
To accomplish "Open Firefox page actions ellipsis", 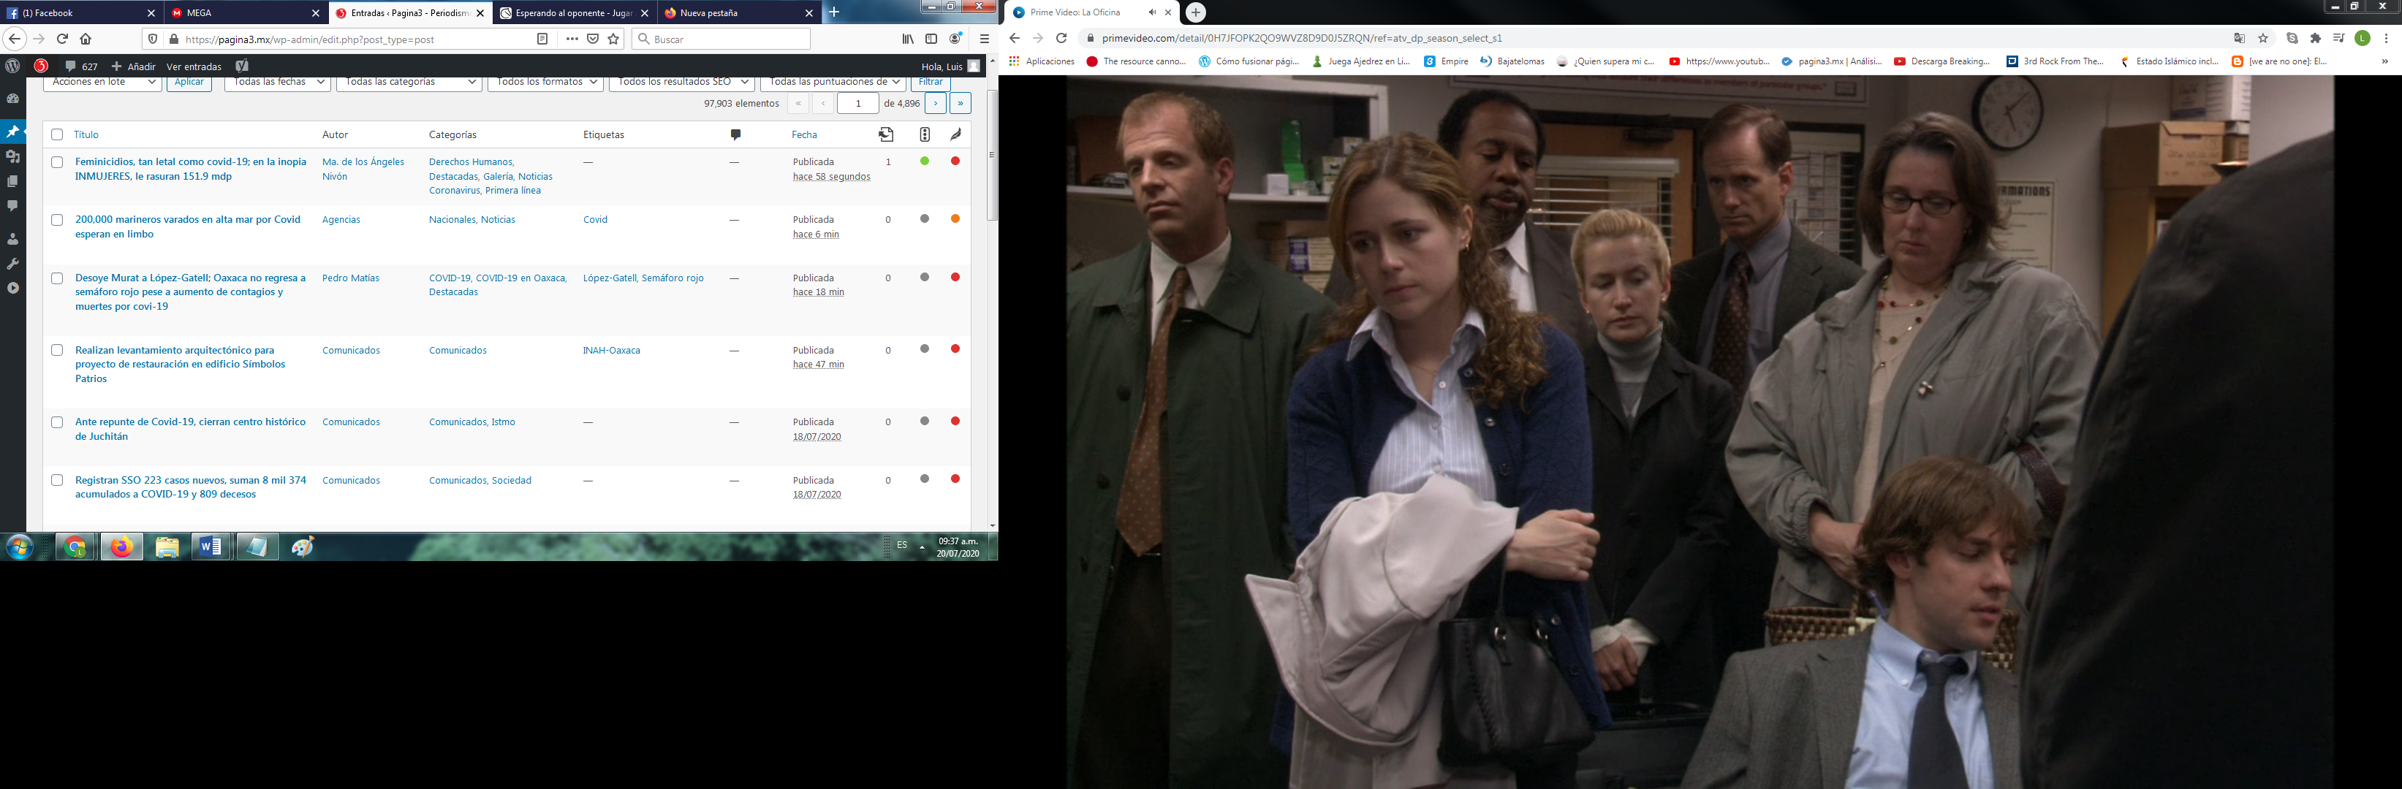I will pos(572,39).
